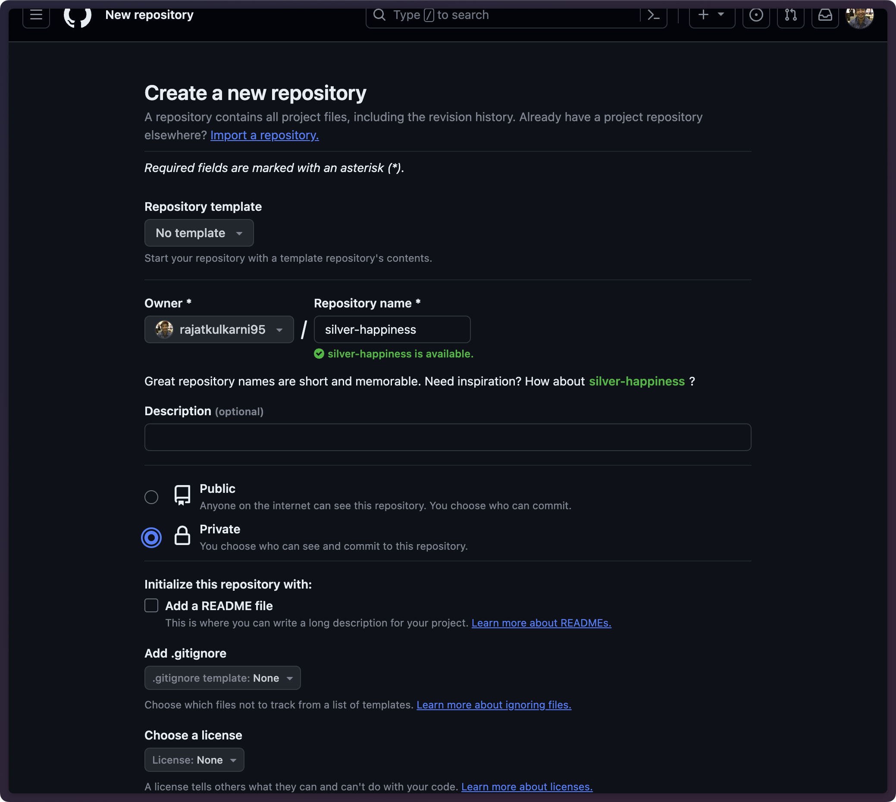
Task: Open the No template dropdown
Action: pos(199,233)
